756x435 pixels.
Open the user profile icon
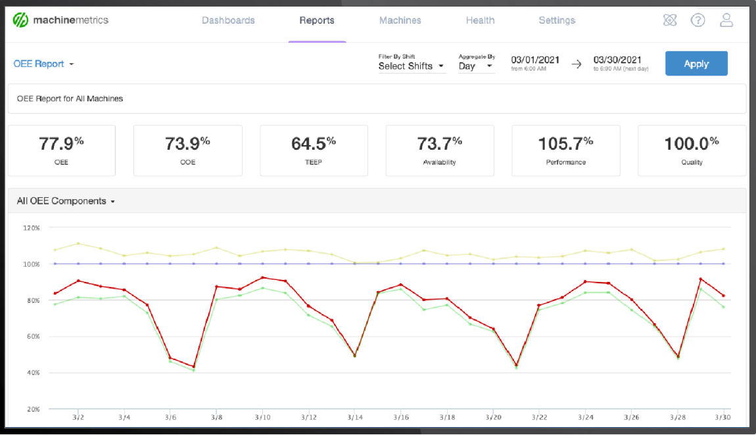point(726,20)
